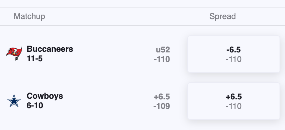Open the Buccaneers team name link
The width and height of the screenshot is (285, 130).
tap(50, 49)
